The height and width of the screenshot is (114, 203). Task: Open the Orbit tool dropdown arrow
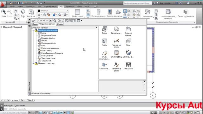pos(18,15)
